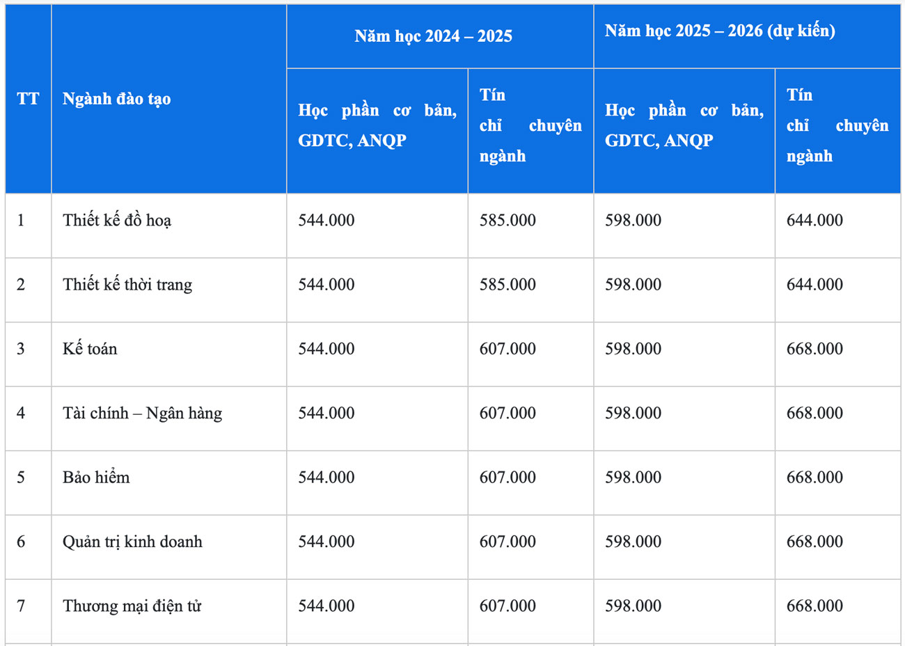The image size is (905, 646).
Task: Click 607.000 in the Bảo hiểm row
Action: click(507, 478)
